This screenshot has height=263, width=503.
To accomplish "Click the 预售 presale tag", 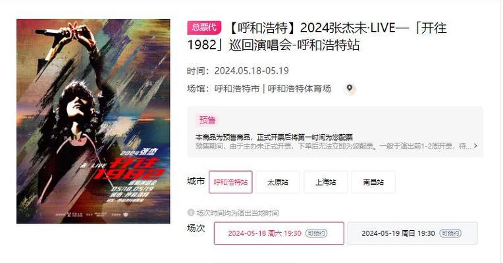I will click(207, 120).
